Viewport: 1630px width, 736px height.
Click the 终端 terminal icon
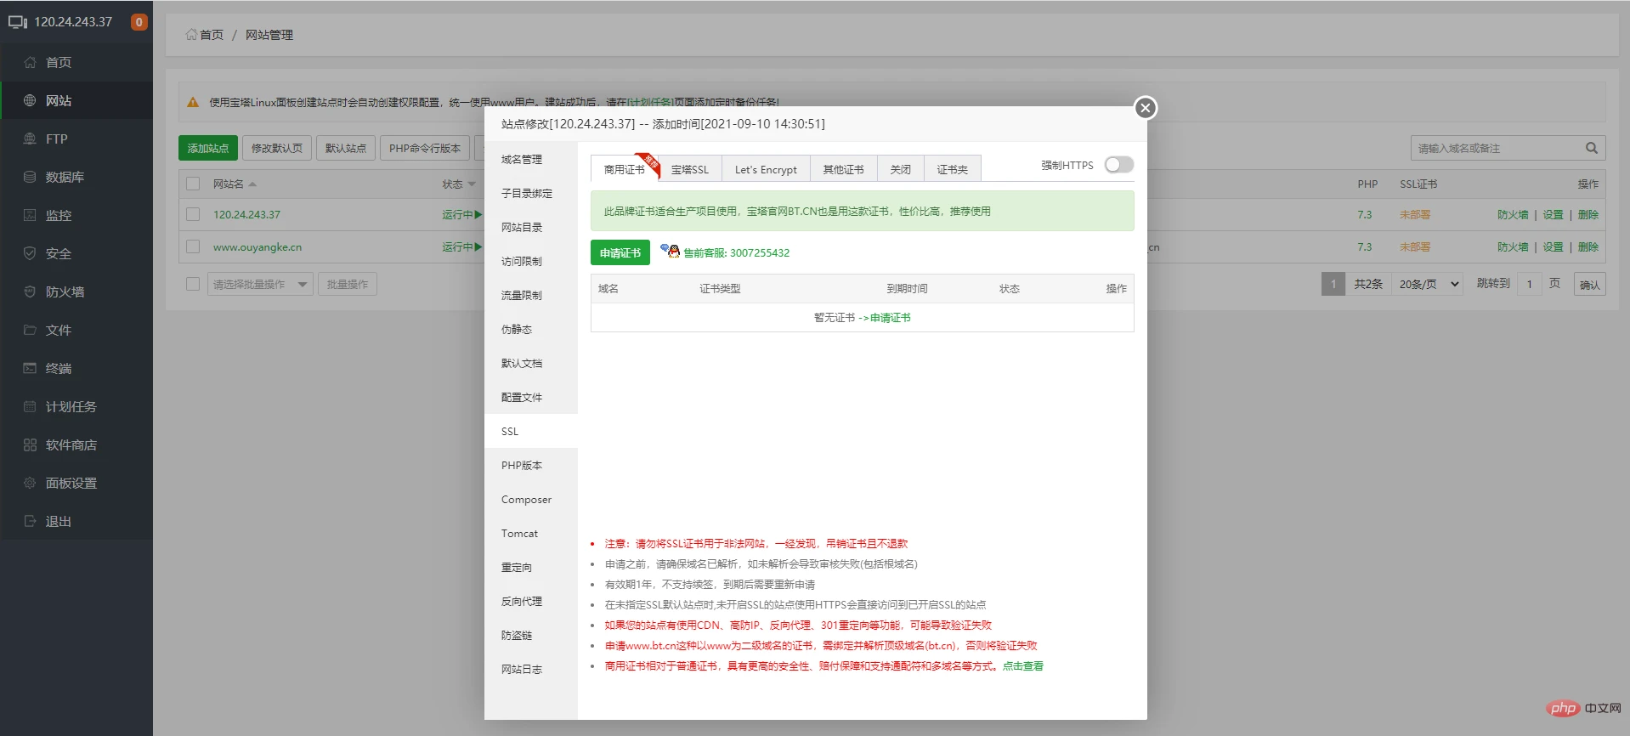(30, 368)
